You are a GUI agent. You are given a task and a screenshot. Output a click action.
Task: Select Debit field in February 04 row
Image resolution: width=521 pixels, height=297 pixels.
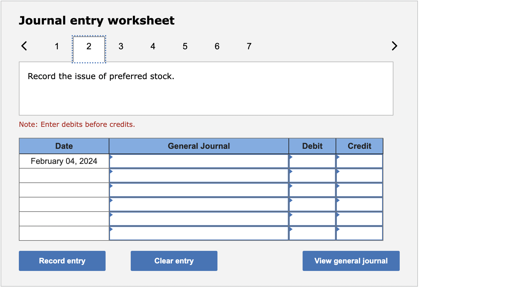click(x=312, y=161)
